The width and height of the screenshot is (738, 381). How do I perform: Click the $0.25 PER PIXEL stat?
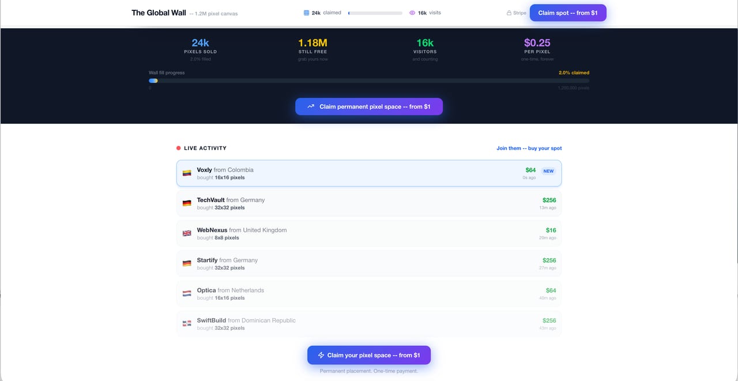(x=537, y=50)
